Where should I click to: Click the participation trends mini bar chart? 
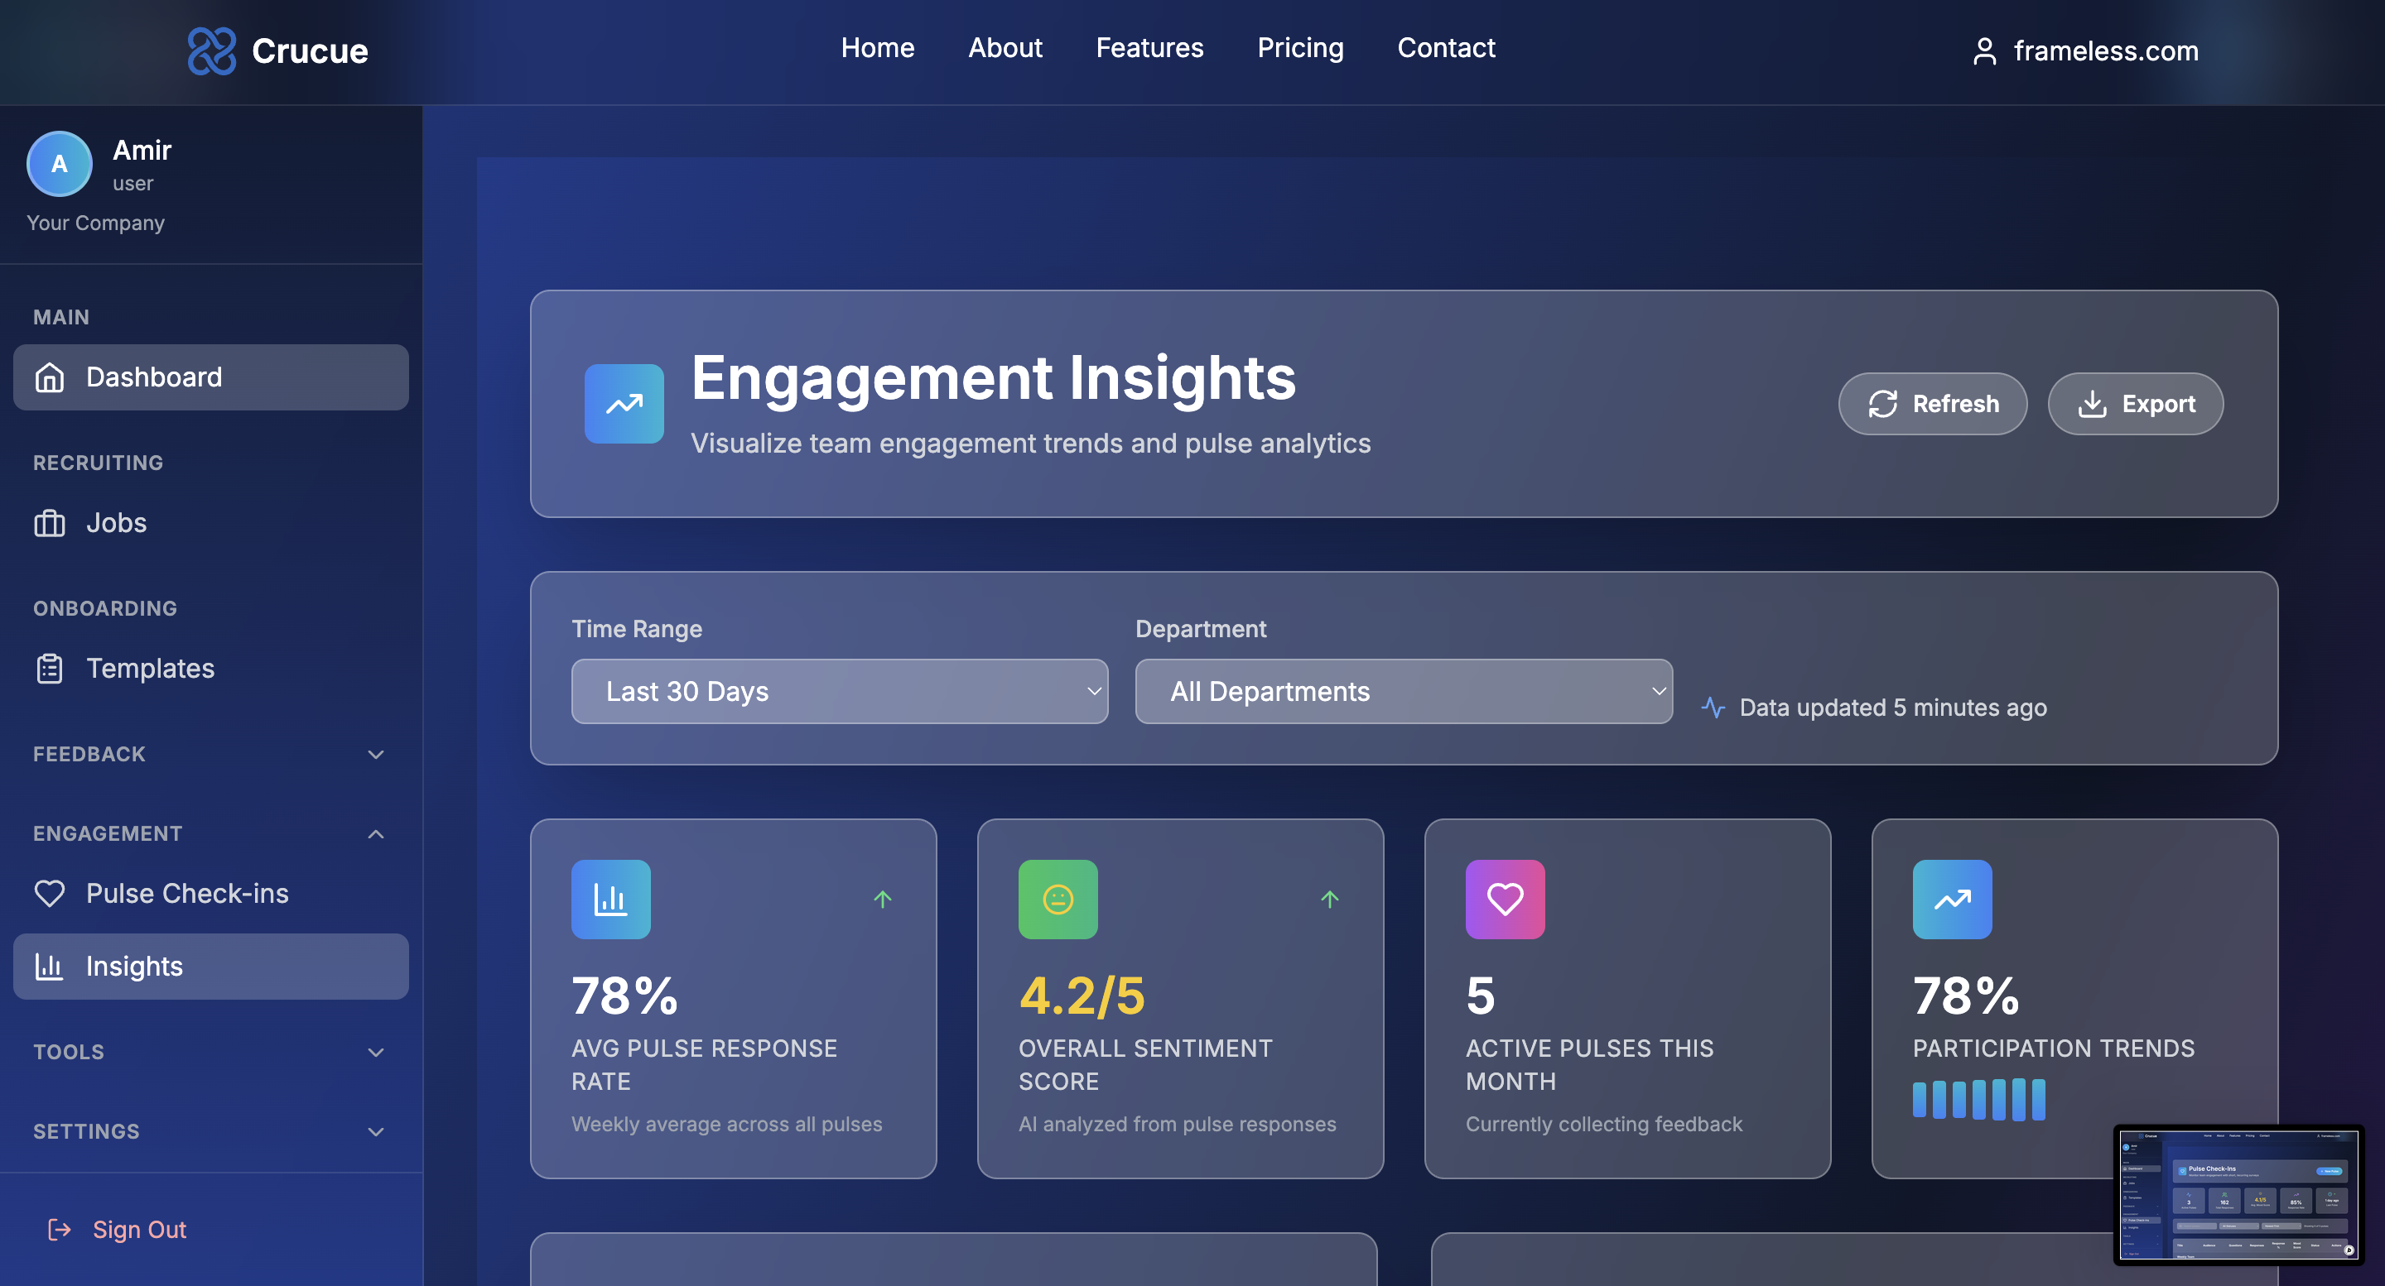(x=1978, y=1099)
